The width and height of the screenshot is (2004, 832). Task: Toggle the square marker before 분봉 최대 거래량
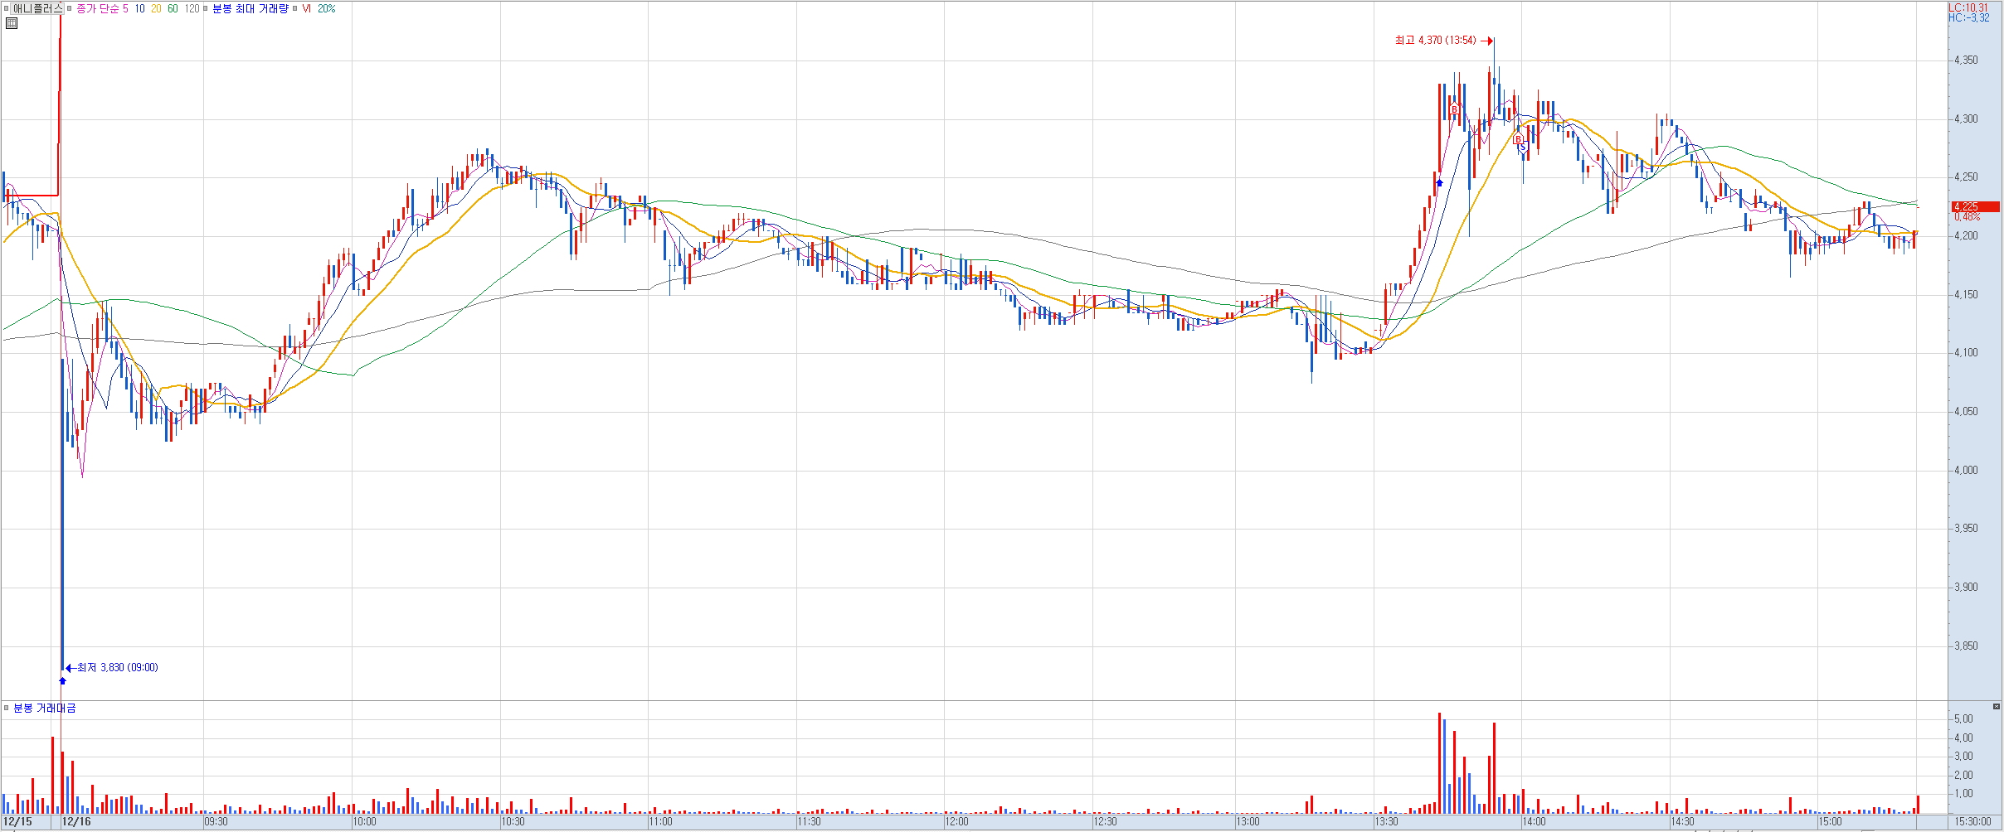click(206, 8)
